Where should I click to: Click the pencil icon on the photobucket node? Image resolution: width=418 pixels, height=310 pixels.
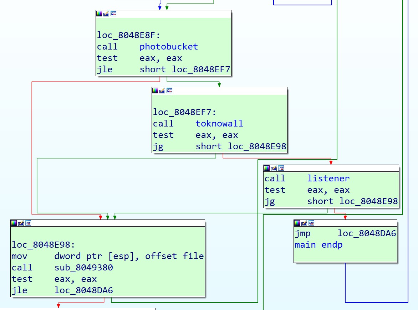pos(106,14)
